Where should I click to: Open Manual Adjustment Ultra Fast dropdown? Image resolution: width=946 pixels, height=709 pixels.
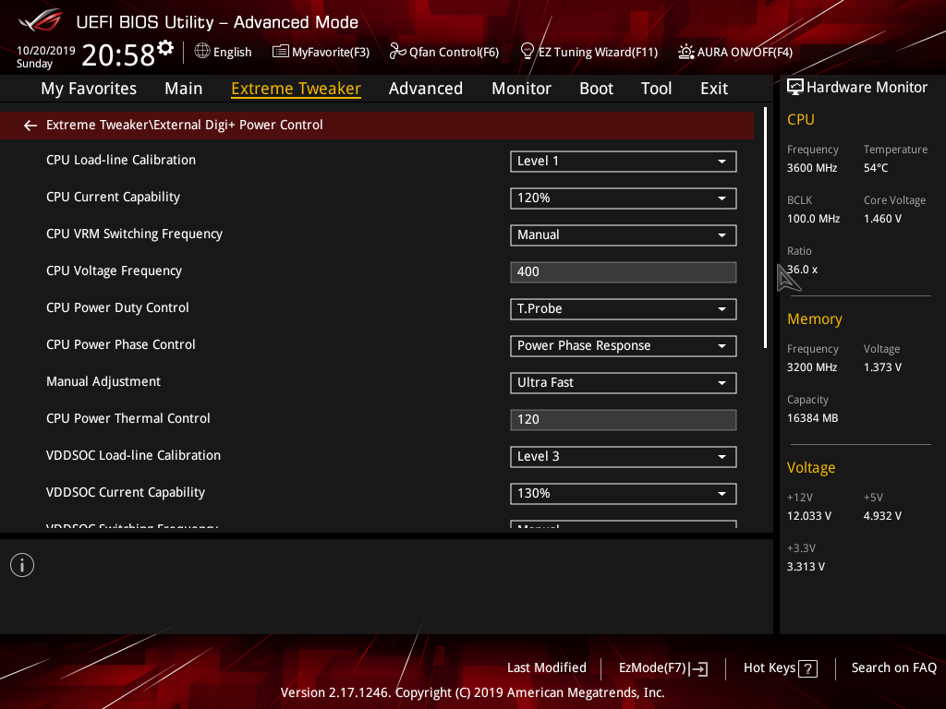(624, 383)
